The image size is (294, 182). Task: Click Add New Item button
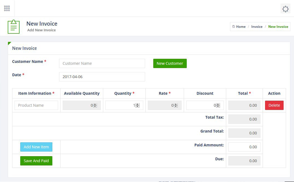tap(36, 147)
